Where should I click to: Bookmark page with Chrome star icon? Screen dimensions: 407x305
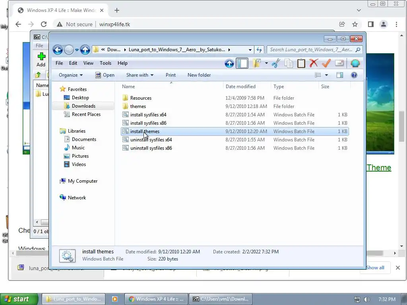[355, 24]
